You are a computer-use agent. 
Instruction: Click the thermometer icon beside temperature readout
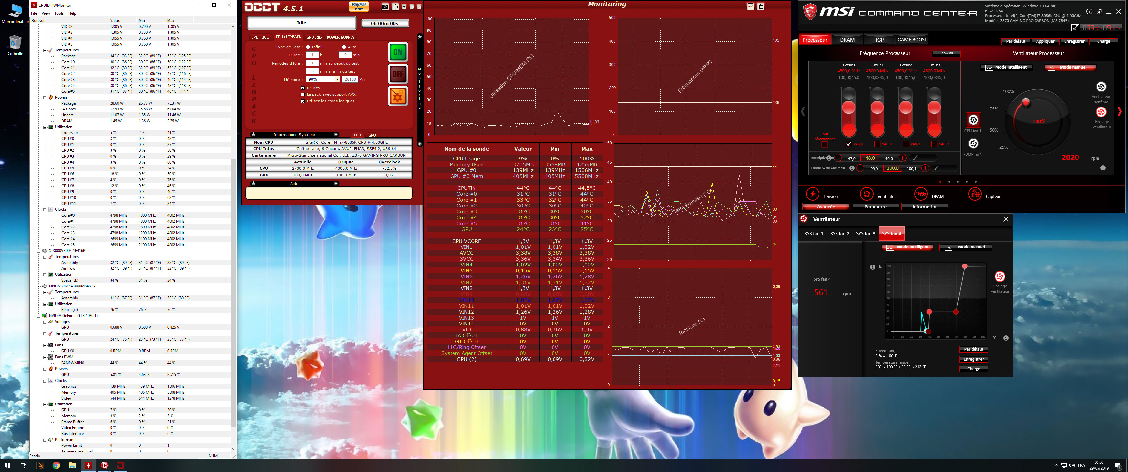point(1075,28)
